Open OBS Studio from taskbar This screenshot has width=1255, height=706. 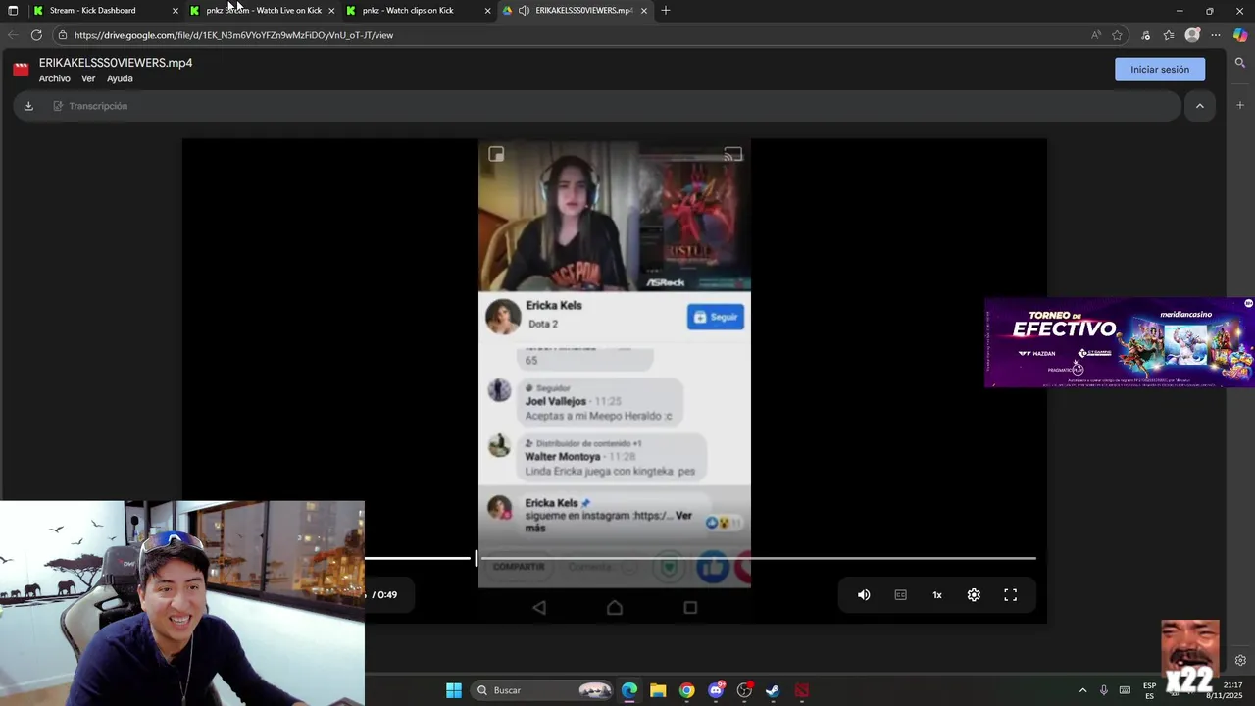(x=744, y=690)
